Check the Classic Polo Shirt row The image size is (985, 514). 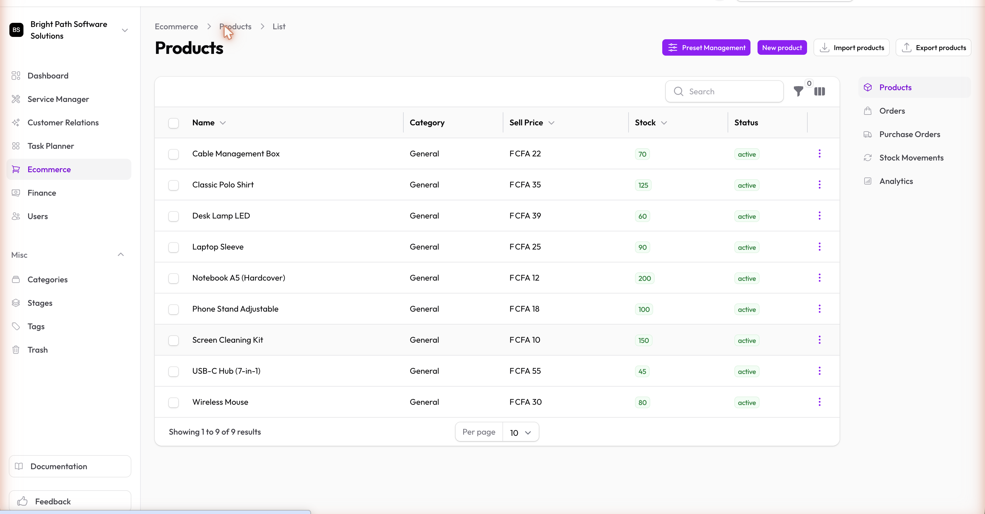tap(174, 185)
